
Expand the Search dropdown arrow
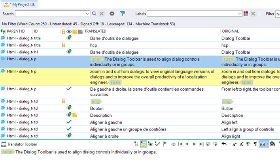[87, 14]
